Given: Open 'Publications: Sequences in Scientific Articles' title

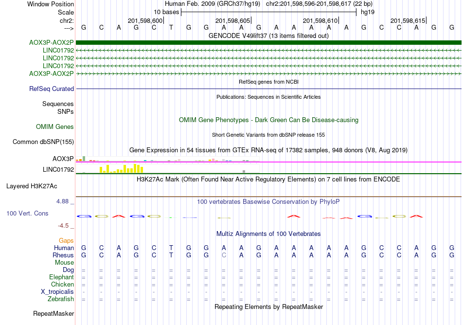Looking at the screenshot, I should pyautogui.click(x=268, y=97).
